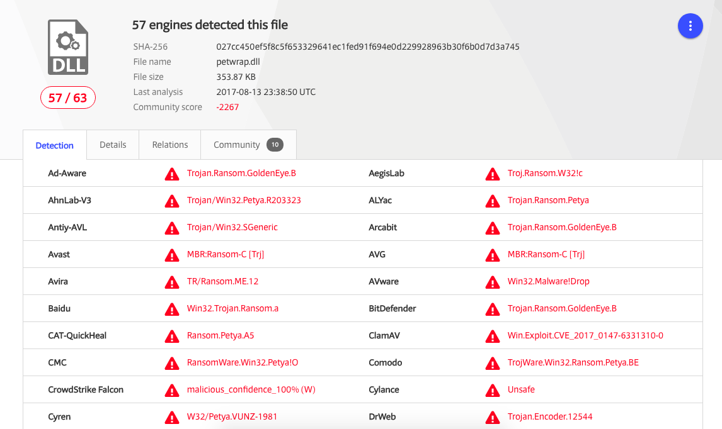
Task: Click the warning icon next to AVG result
Action: 492,255
